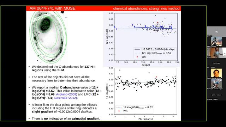Screen dimensions: 226x127
Task: Click the 'no indication of an azimuthal gradient' bullet
Action: click(x=66, y=119)
